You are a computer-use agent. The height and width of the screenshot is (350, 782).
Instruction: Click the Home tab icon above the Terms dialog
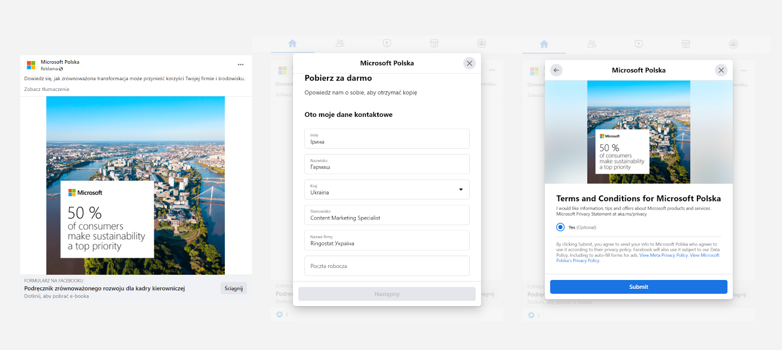[544, 44]
